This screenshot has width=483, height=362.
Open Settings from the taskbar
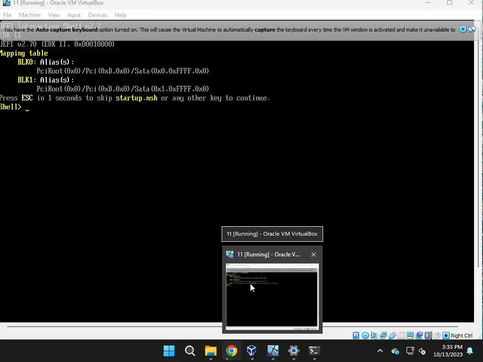293,351
